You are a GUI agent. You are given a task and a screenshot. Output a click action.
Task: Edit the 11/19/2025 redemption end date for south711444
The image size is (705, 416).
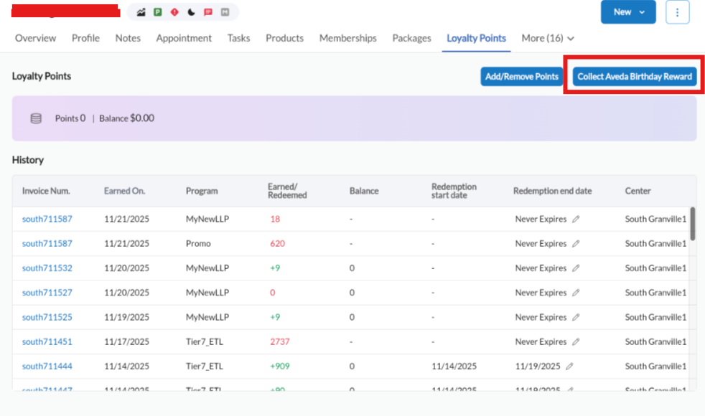569,367
